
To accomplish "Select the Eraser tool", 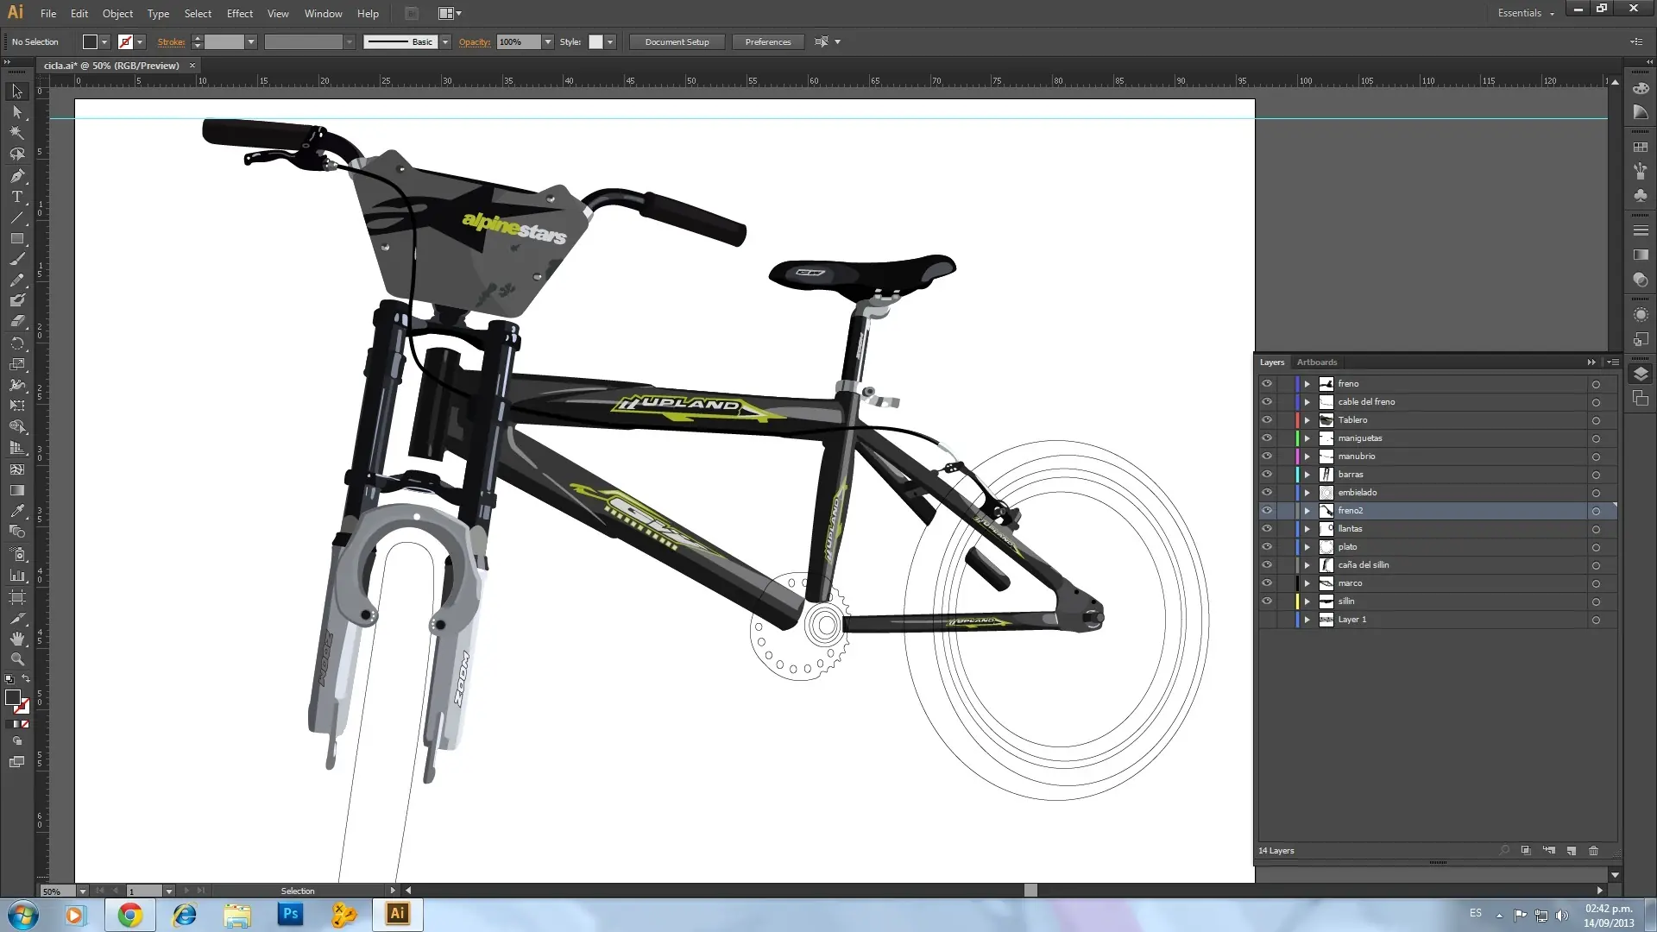I will [x=17, y=321].
